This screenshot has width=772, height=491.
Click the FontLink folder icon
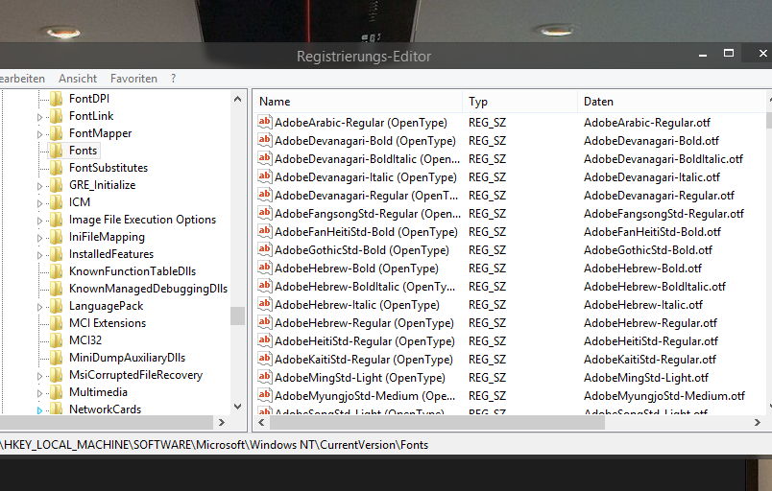coord(57,116)
